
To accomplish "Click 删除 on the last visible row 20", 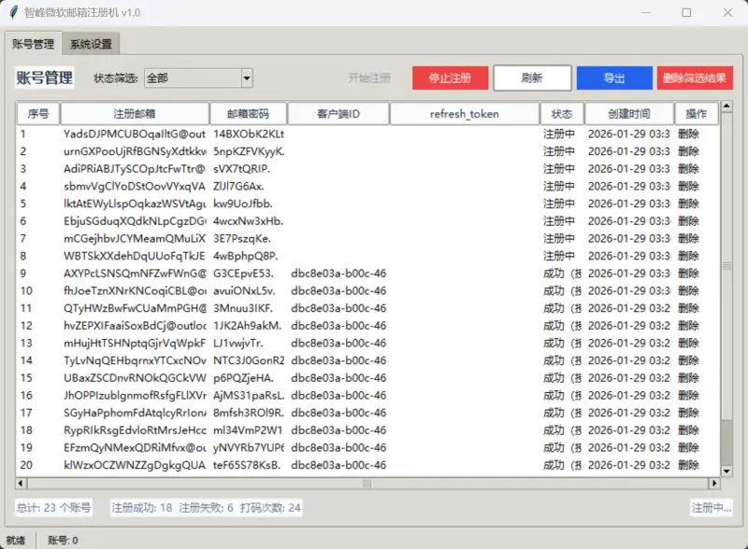I will pyautogui.click(x=689, y=463).
